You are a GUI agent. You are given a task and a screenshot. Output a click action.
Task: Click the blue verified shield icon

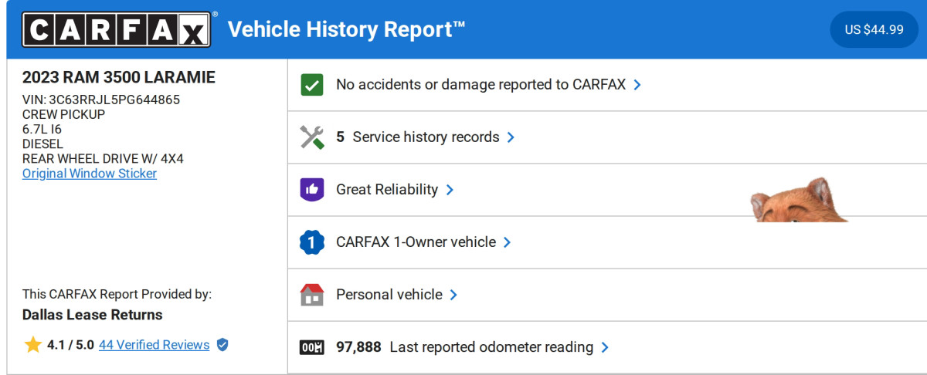222,345
